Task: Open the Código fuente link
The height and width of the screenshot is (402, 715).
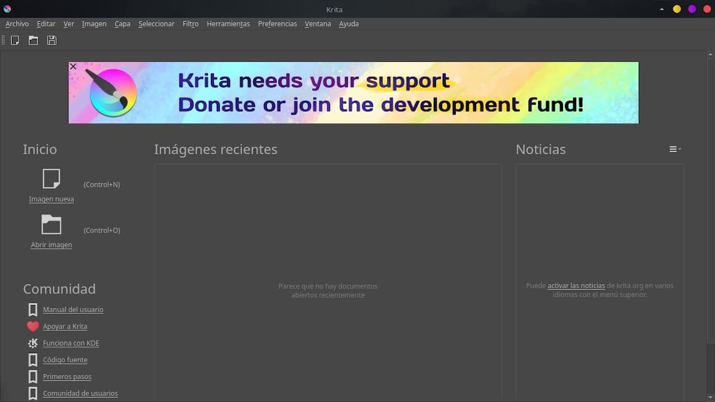Action: (x=66, y=360)
